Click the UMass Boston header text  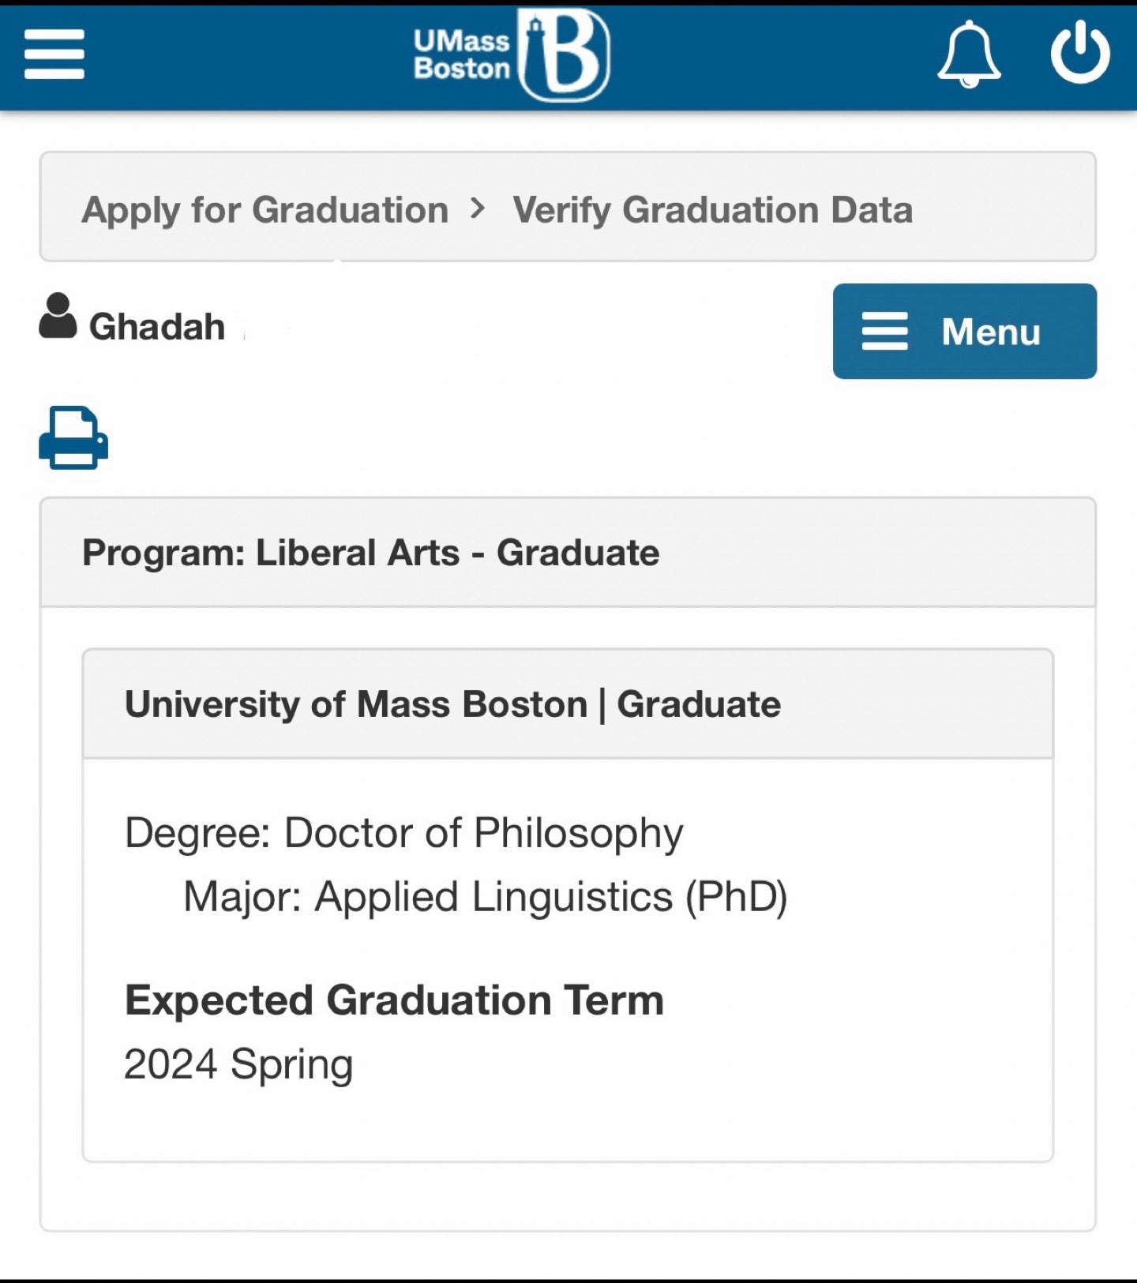(x=462, y=54)
